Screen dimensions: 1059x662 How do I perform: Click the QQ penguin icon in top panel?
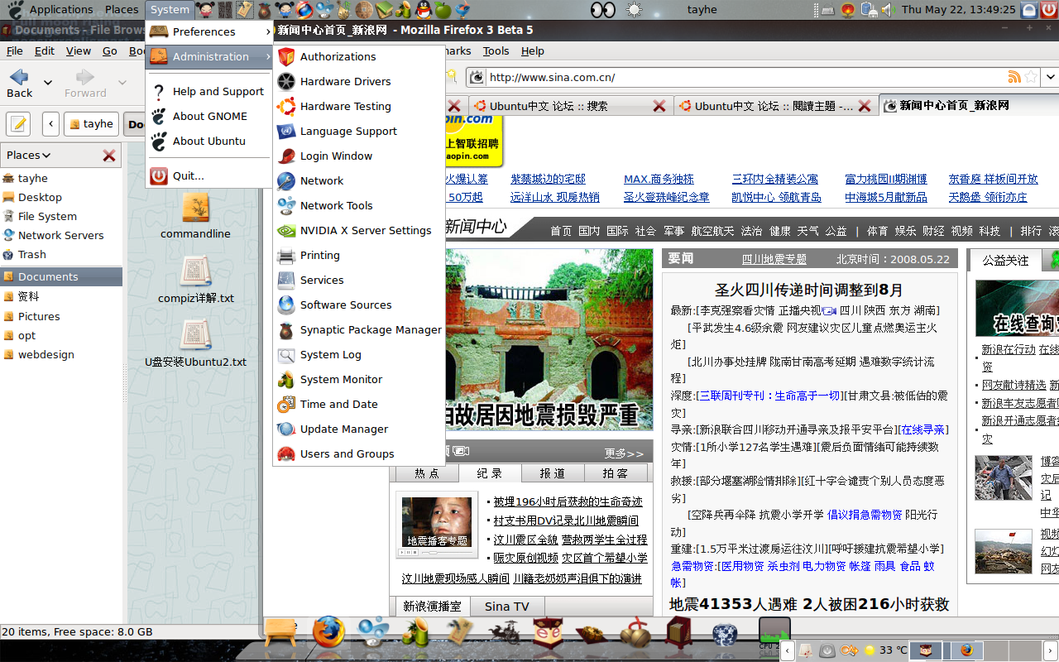[x=424, y=10]
